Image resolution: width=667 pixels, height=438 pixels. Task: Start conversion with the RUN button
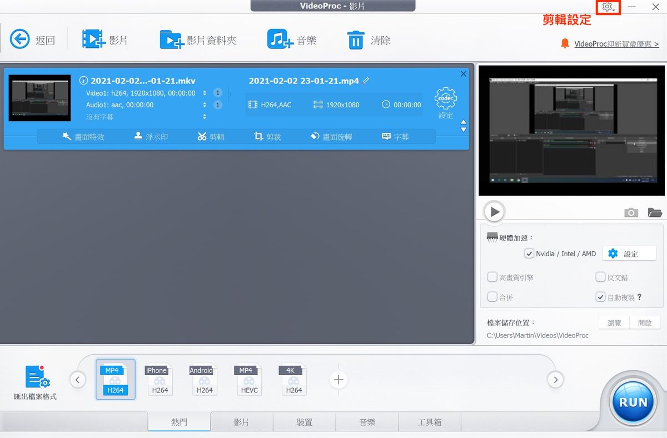tap(634, 401)
